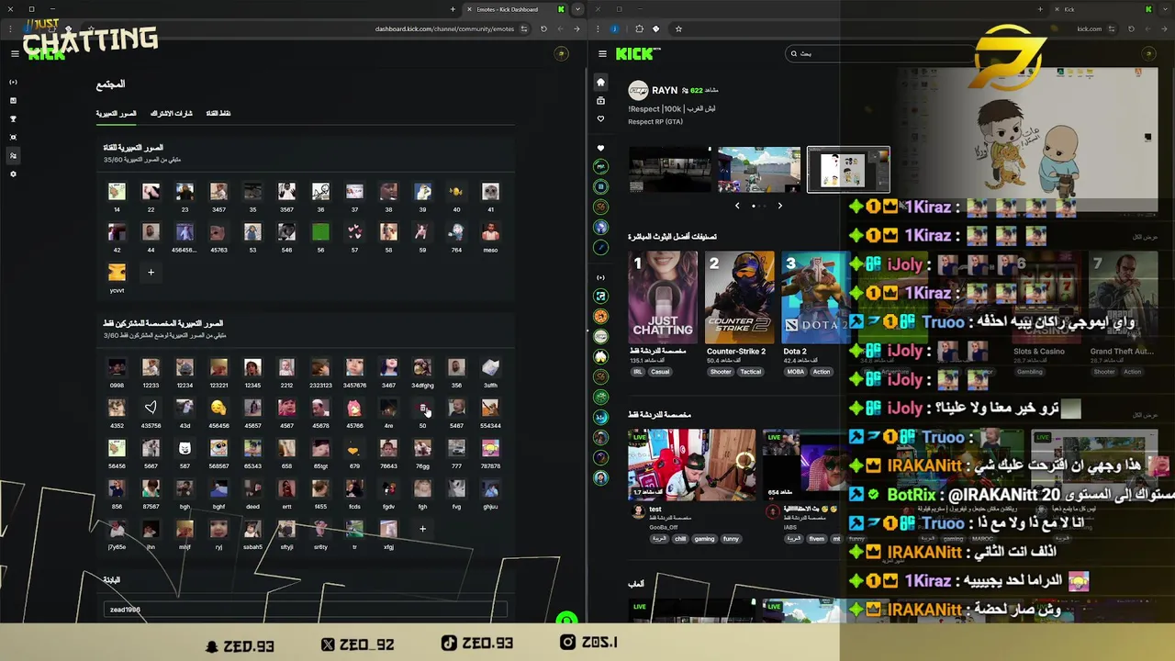
Task: Select the middle featured stream thumbnail in the carousel
Action: pyautogui.click(x=759, y=170)
